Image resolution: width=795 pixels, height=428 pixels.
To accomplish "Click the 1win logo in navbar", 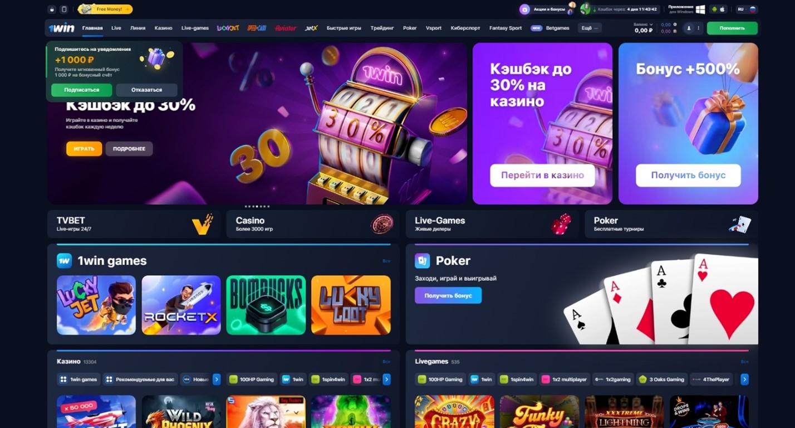I will tap(61, 28).
